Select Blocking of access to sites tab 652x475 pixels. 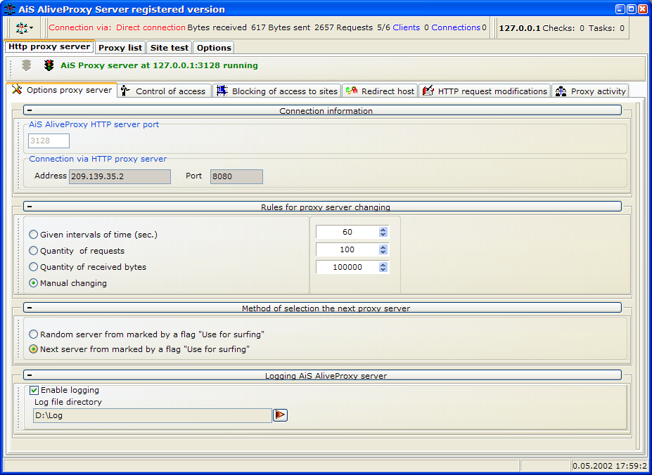click(277, 91)
